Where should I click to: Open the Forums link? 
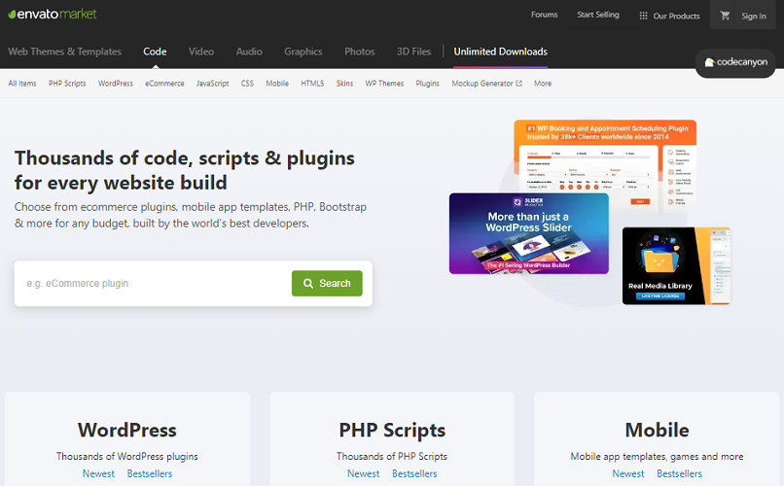544,15
